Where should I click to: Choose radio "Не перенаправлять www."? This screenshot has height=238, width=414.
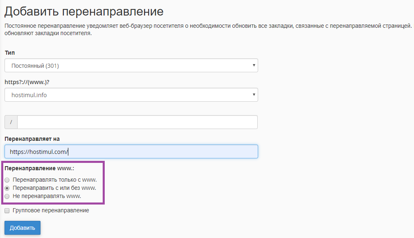[7, 196]
